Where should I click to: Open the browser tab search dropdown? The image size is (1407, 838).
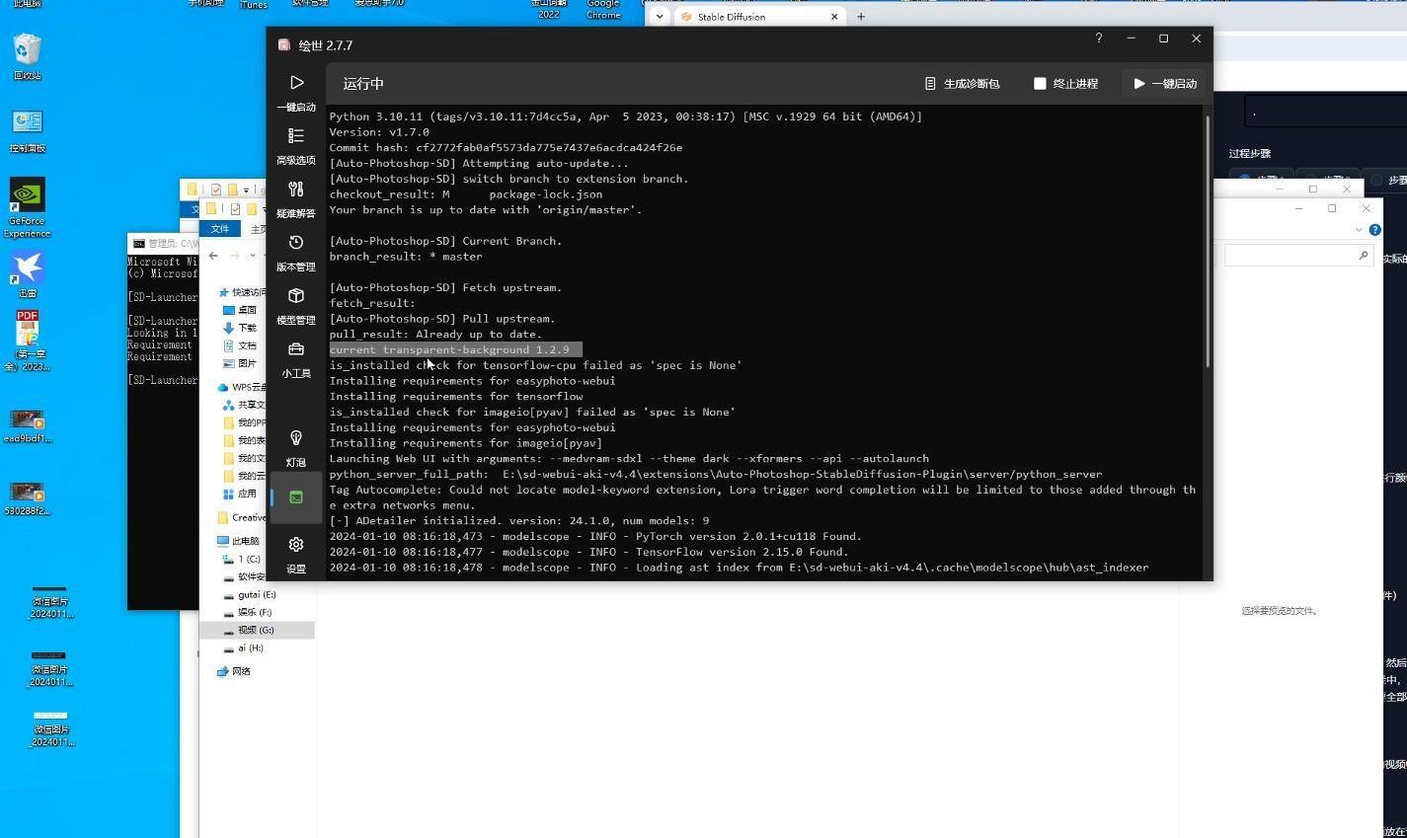pyautogui.click(x=660, y=17)
